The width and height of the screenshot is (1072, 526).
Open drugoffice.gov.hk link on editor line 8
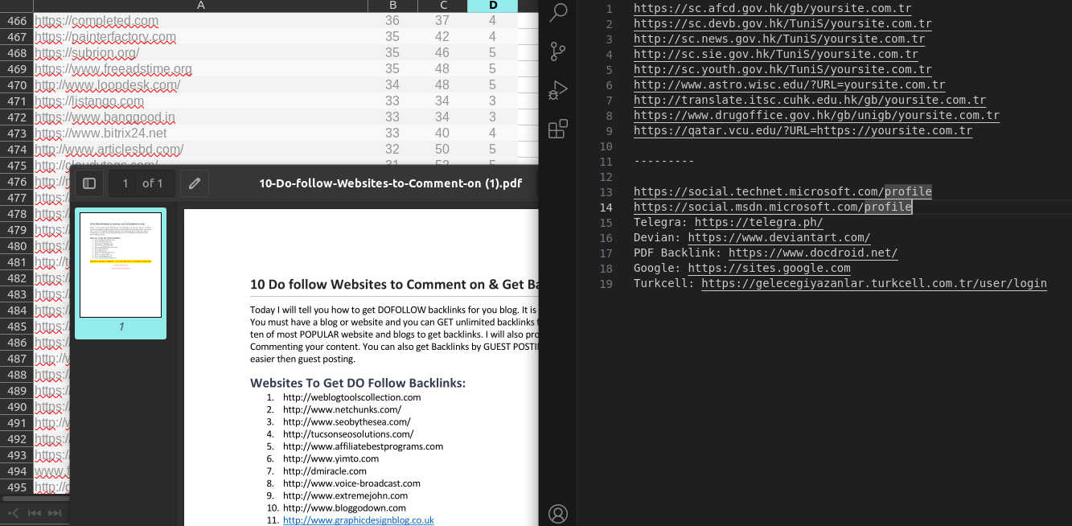(816, 116)
